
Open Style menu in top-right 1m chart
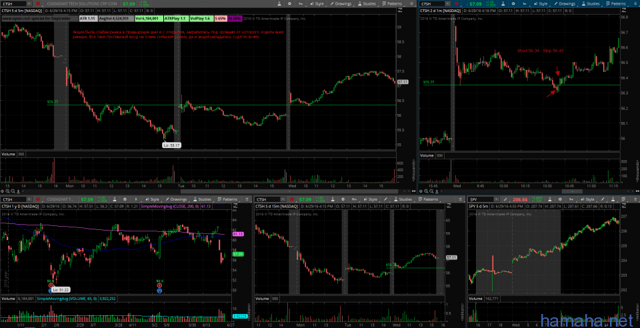[x=541, y=4]
